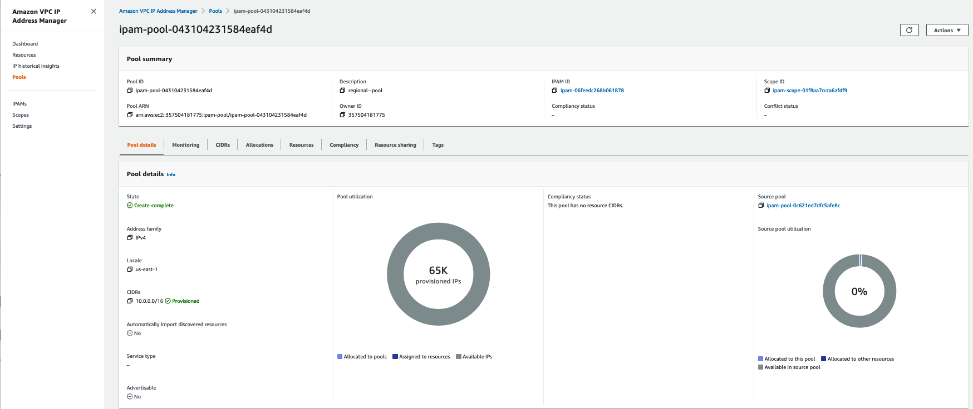The image size is (973, 409).
Task: Copy the Address family IPv4 value
Action: click(x=130, y=238)
